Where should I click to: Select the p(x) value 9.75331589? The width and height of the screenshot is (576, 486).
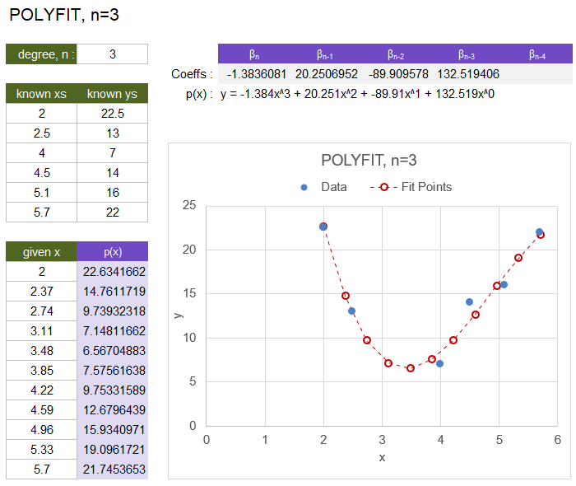113,390
